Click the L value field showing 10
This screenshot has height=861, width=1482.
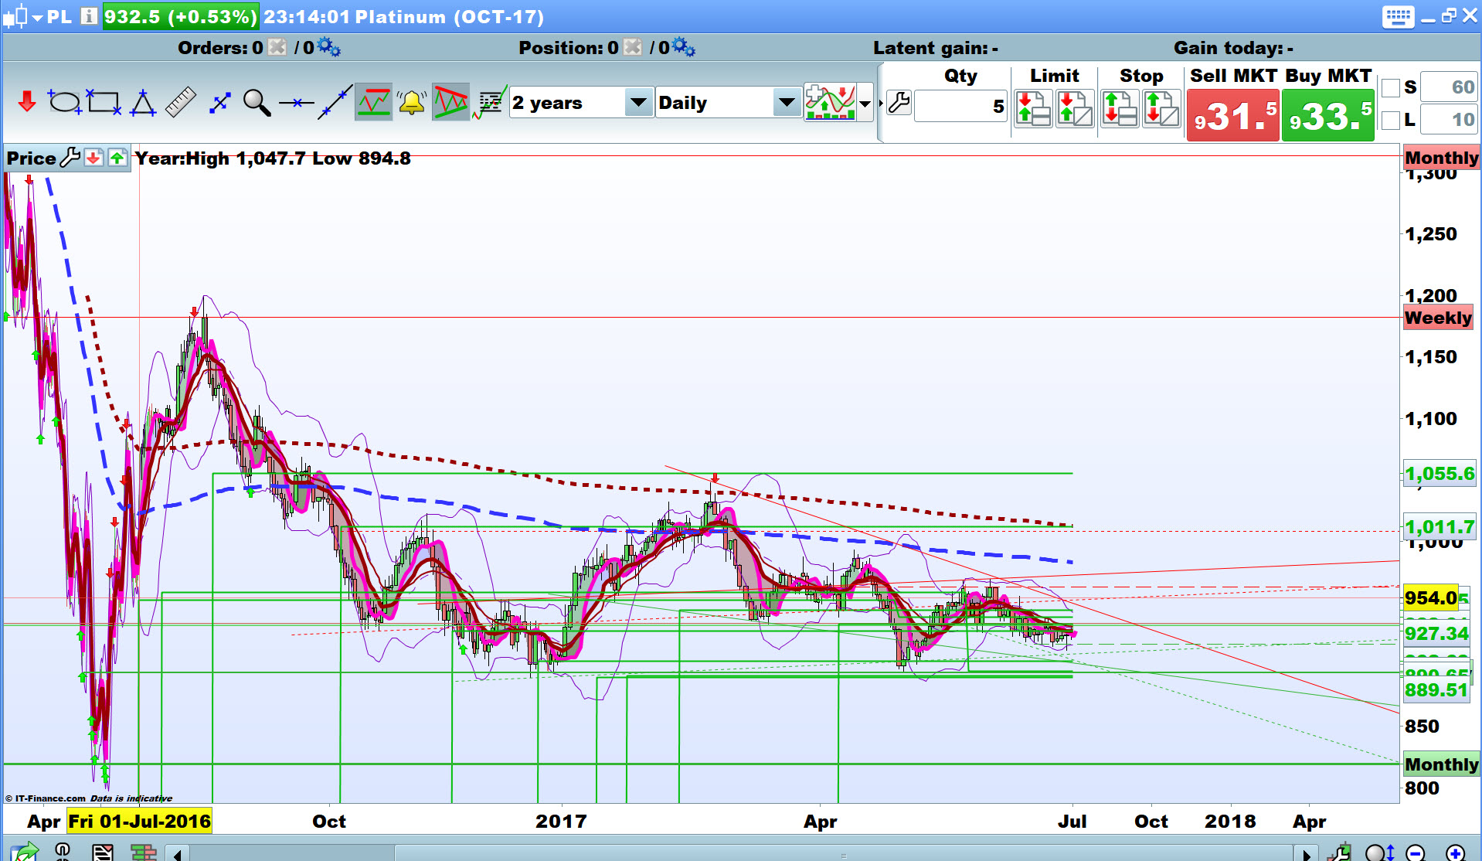point(1449,120)
